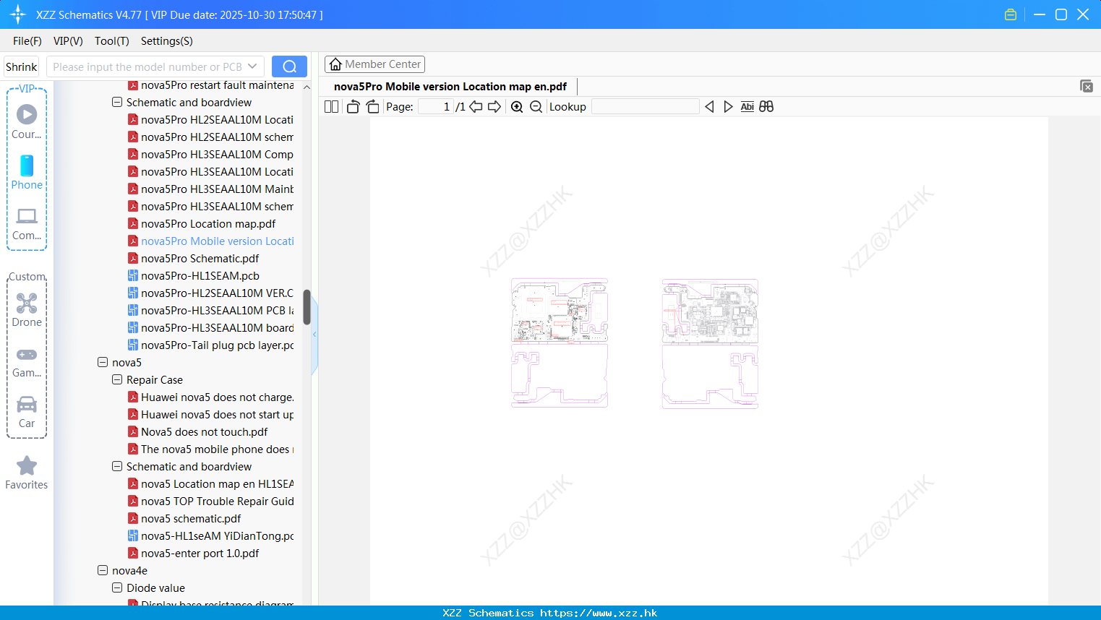Open Favorites star icon
This screenshot has height=620, width=1101.
(27, 473)
